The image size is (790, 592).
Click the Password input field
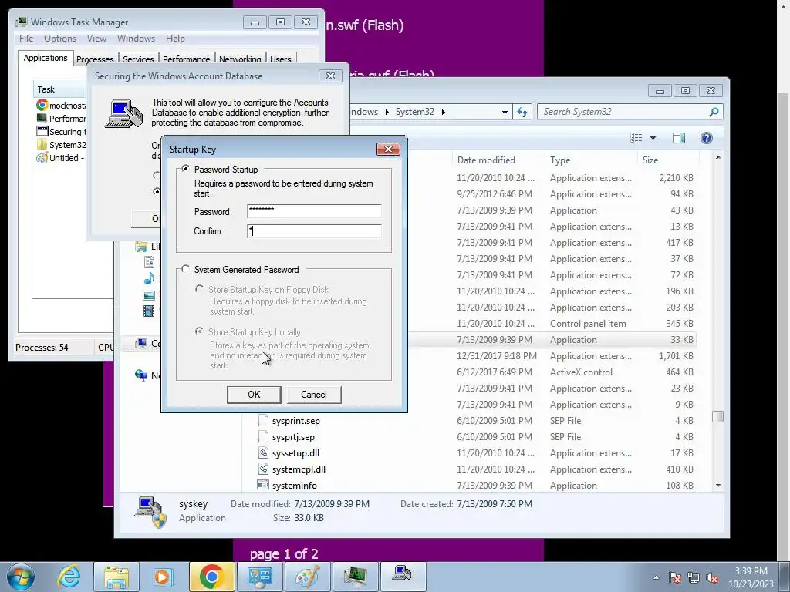tap(315, 211)
